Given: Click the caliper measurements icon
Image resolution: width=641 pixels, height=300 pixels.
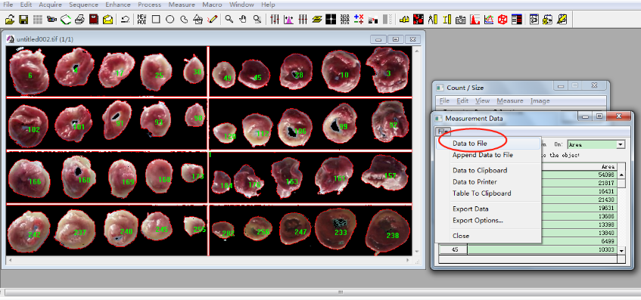Looking at the screenshot, I should click(x=433, y=19).
